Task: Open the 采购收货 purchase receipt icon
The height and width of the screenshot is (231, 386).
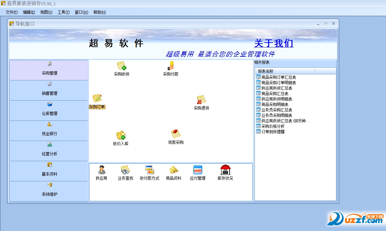Action: [x=122, y=69]
